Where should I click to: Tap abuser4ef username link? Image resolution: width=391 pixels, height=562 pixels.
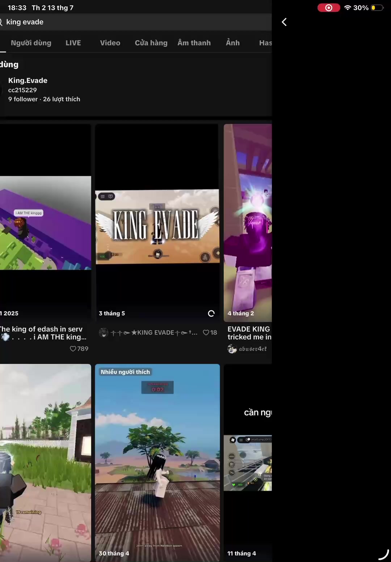pos(253,349)
